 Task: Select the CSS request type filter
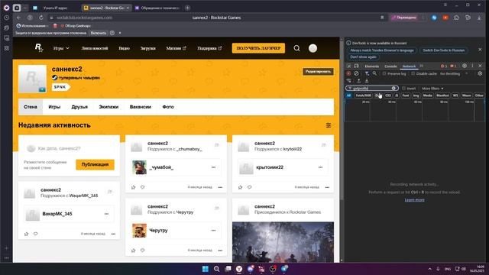click(388, 95)
